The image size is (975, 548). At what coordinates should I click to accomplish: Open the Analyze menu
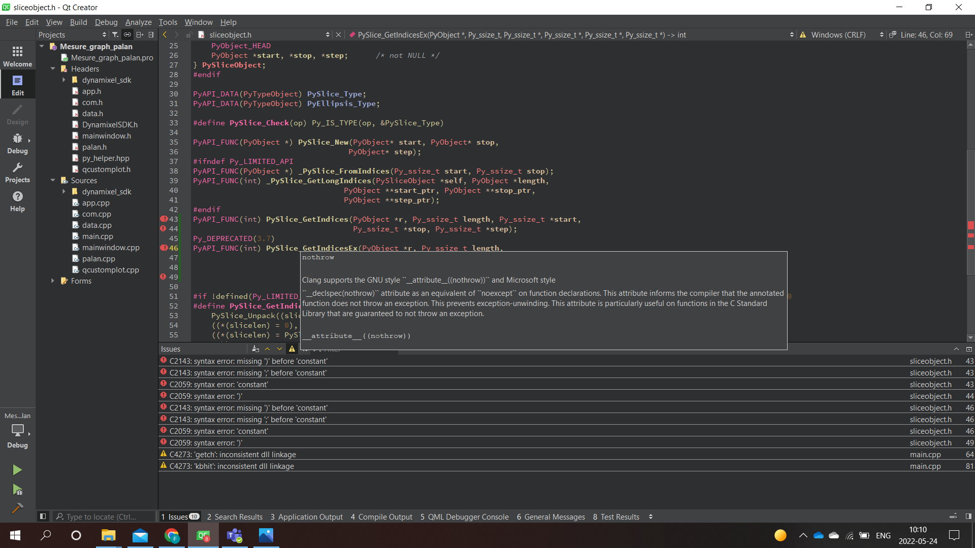(x=138, y=22)
